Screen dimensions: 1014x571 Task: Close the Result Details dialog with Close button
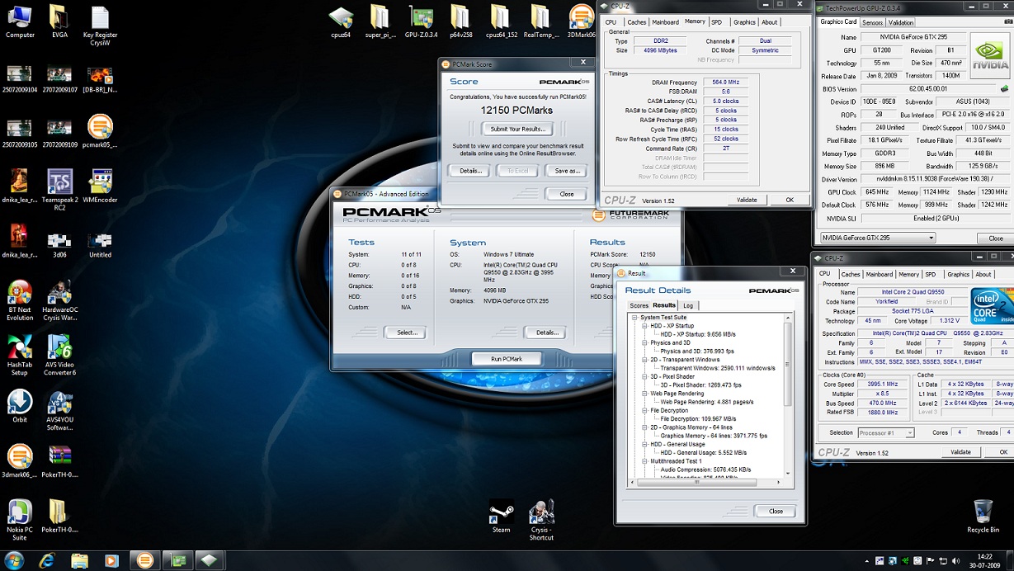point(776,511)
